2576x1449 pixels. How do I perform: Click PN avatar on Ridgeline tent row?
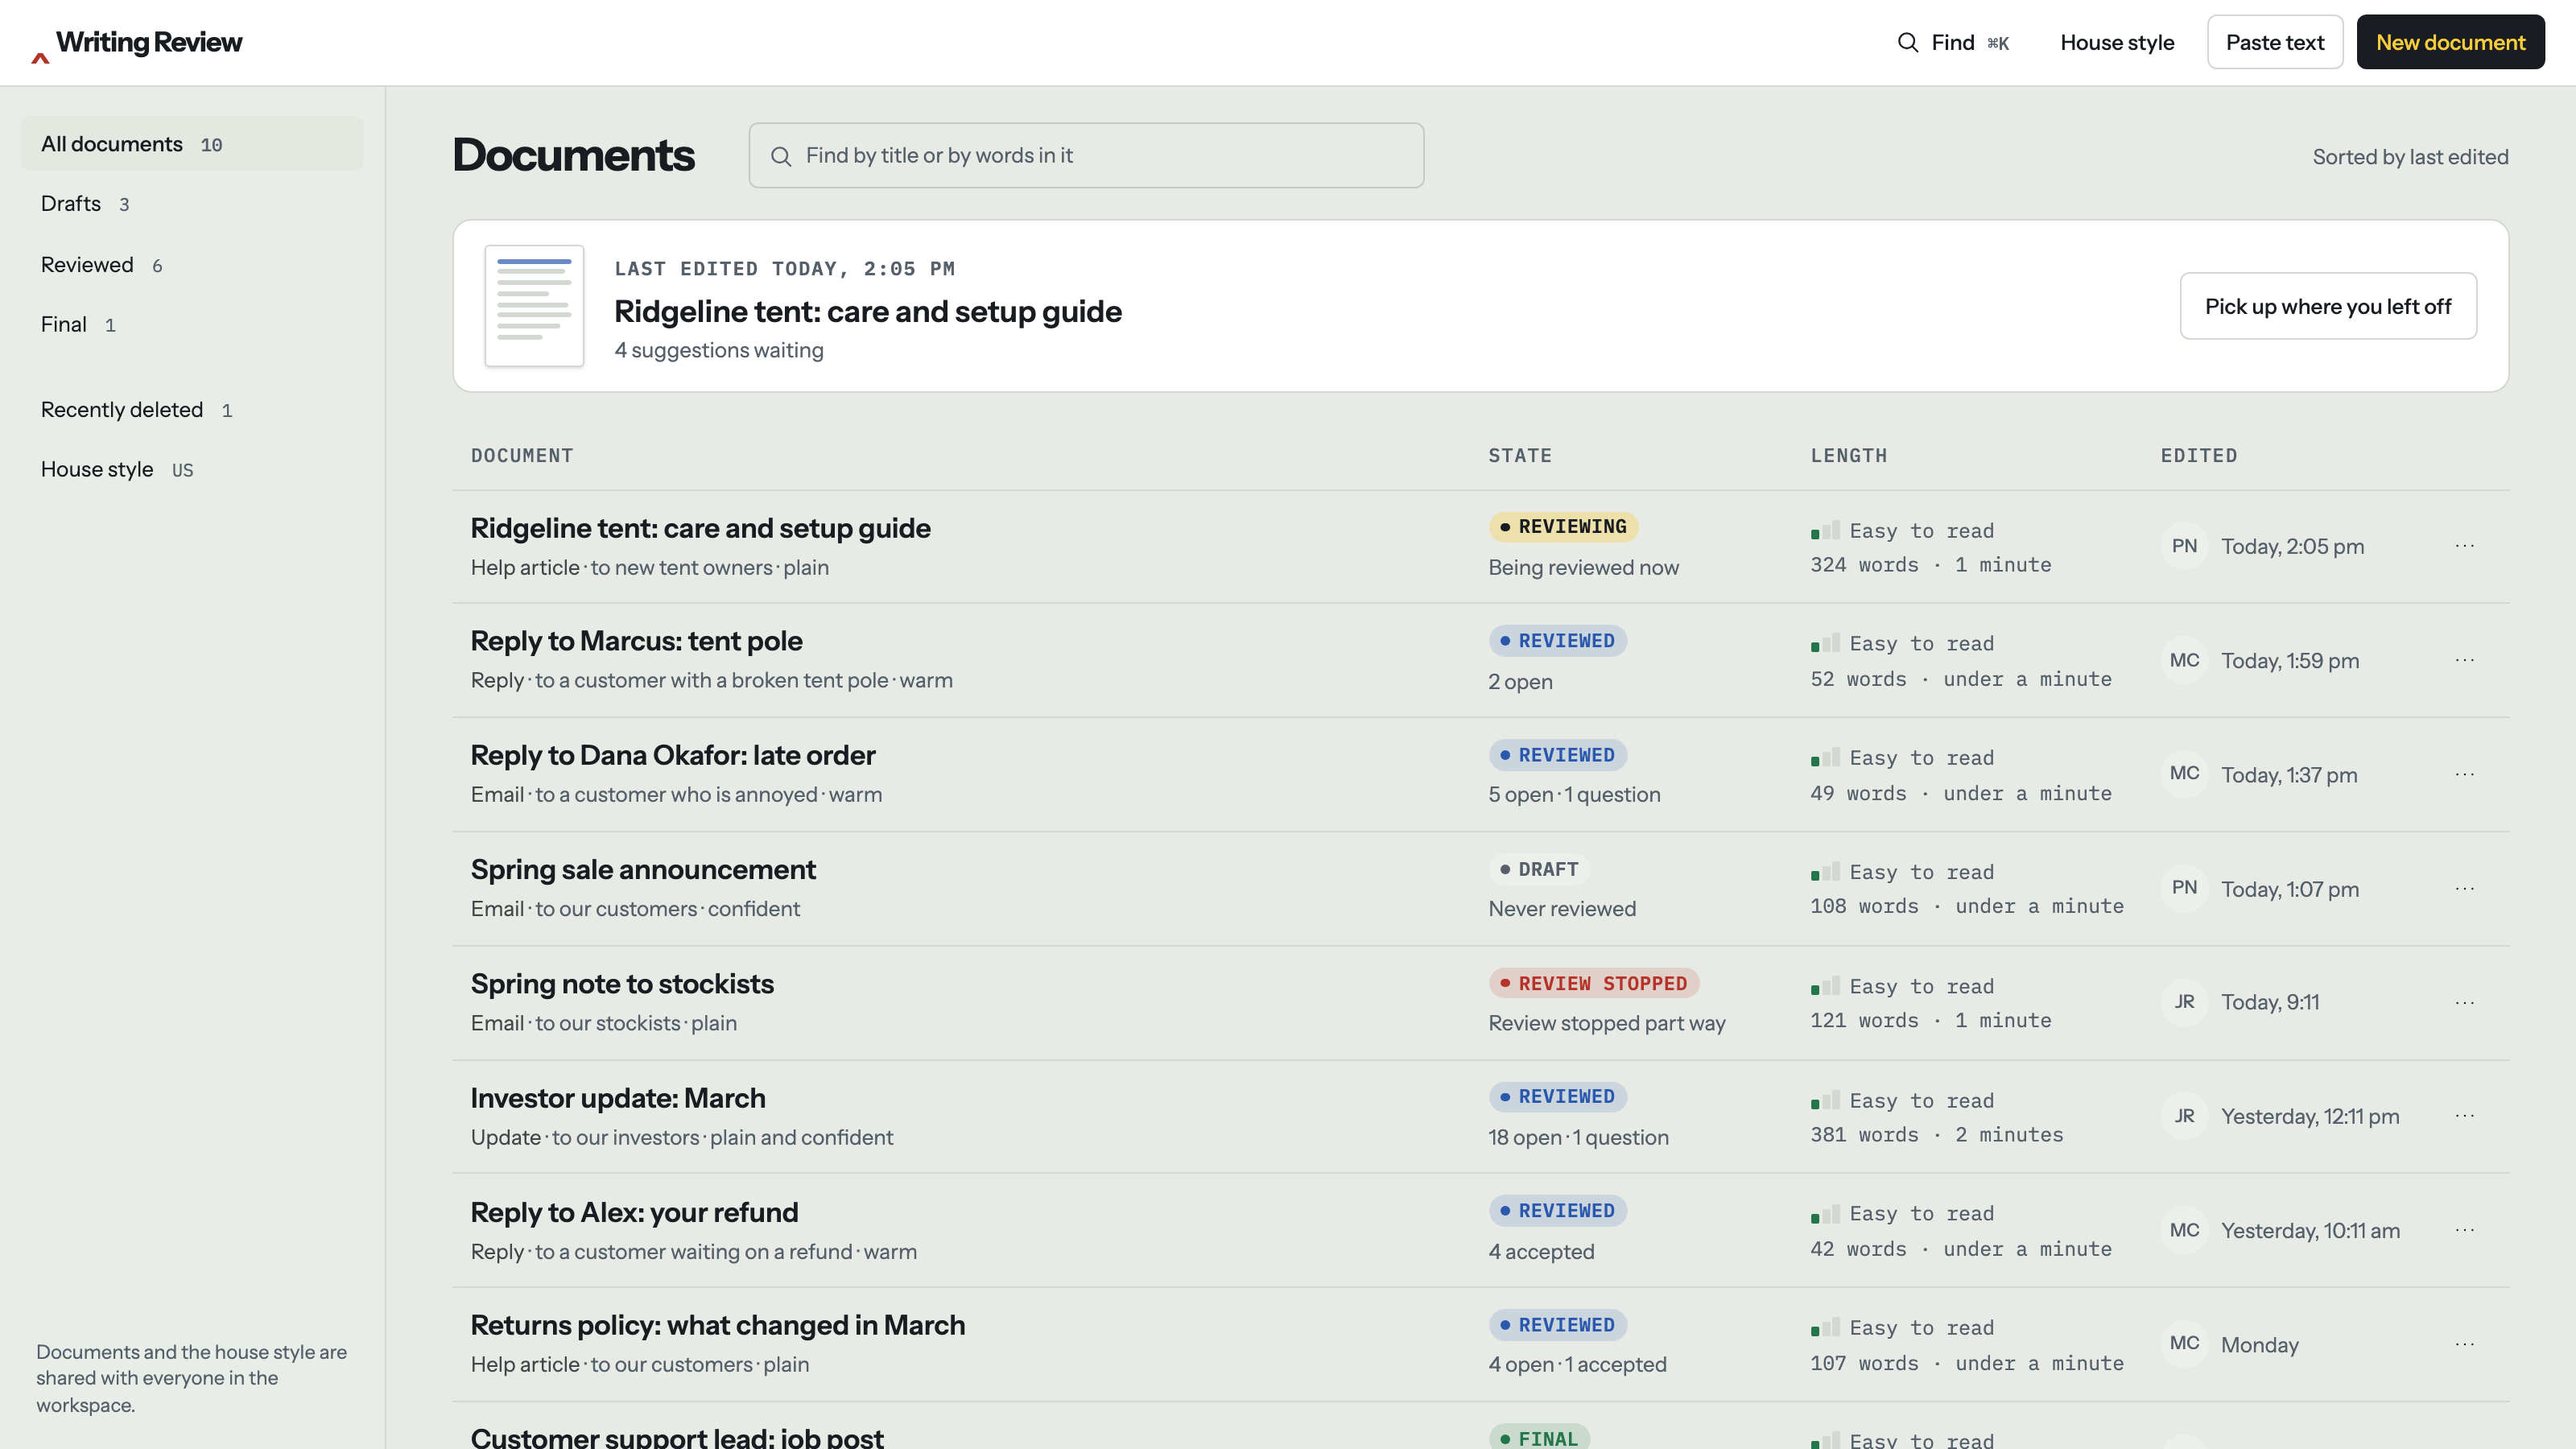coord(2184,546)
